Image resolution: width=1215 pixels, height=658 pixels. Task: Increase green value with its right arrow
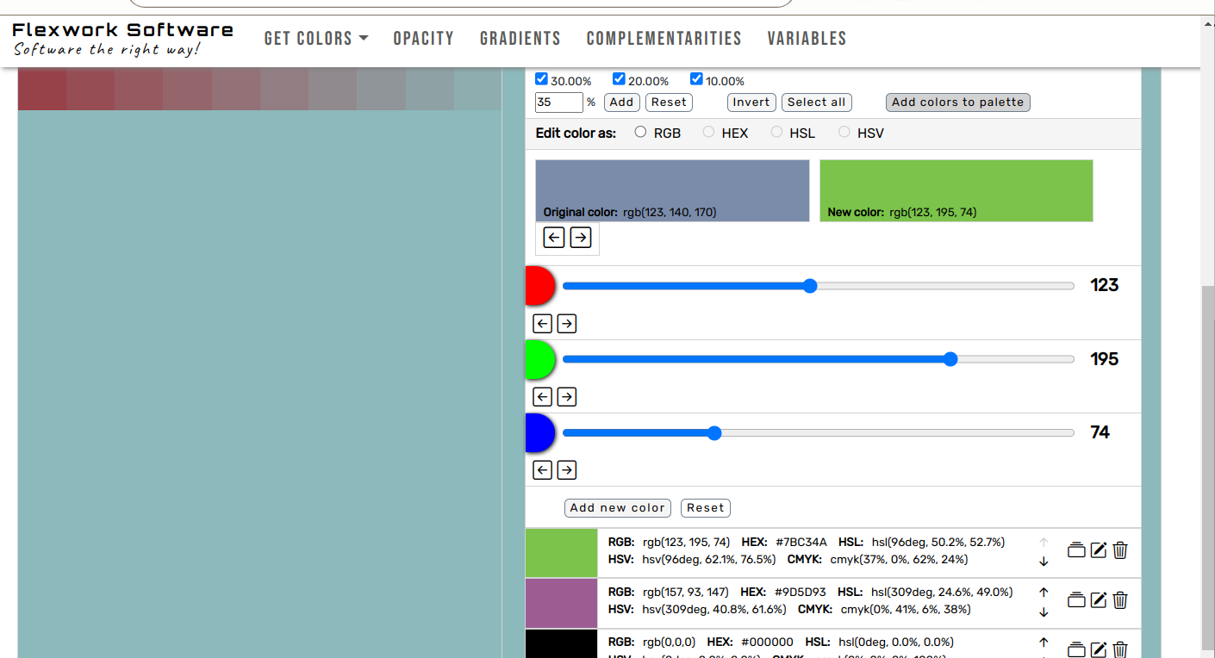[566, 397]
